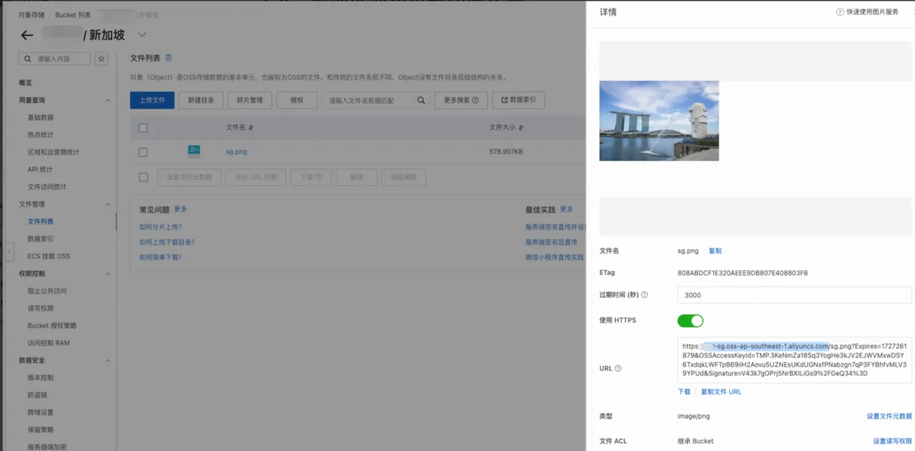Screen dimensions: 915x451
Task: Click the 数据索引 toolbar button
Action: click(x=518, y=100)
